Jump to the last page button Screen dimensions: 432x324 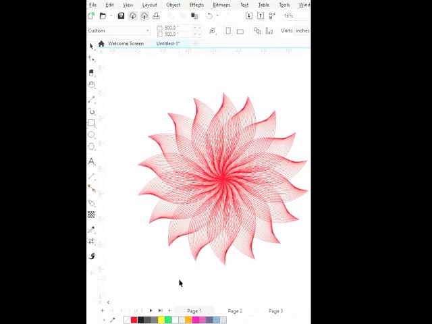(x=161, y=310)
